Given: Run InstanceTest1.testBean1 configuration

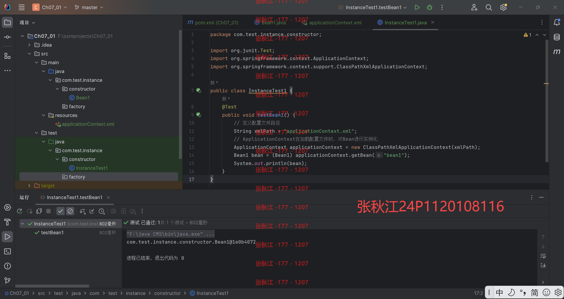Looking at the screenshot, I should [417, 7].
